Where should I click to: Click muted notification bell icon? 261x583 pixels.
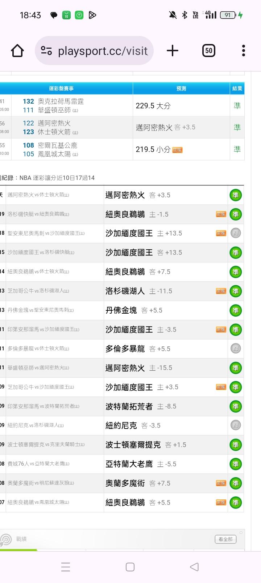click(x=173, y=15)
